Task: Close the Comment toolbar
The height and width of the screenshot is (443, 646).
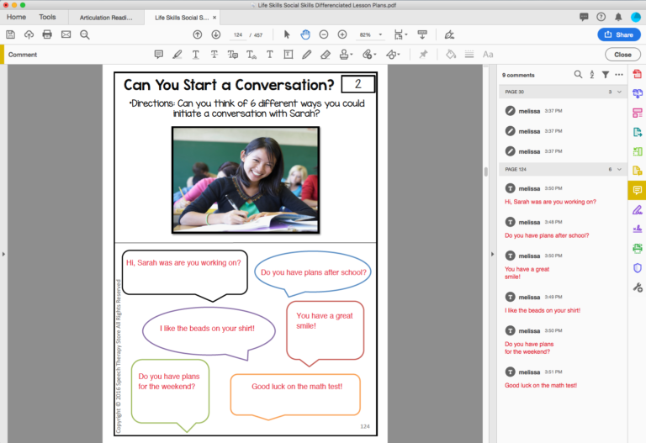Action: tap(622, 55)
